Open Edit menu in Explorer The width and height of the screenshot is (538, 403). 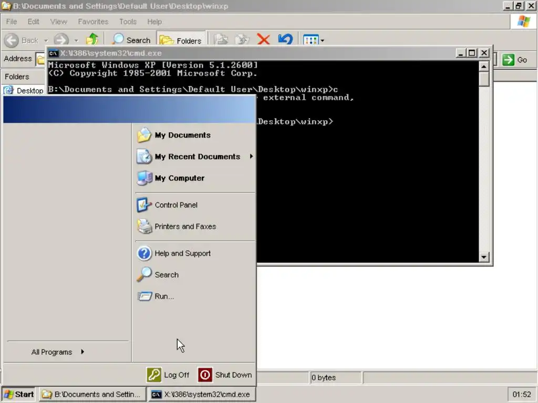33,22
